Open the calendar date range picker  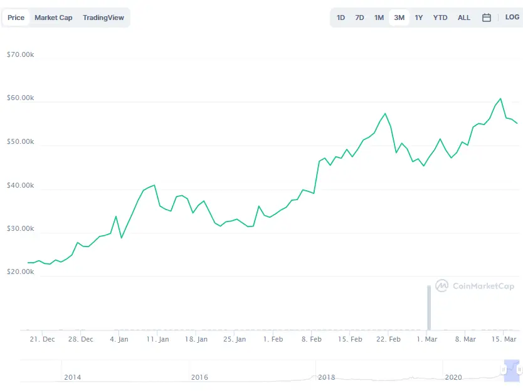click(x=486, y=18)
